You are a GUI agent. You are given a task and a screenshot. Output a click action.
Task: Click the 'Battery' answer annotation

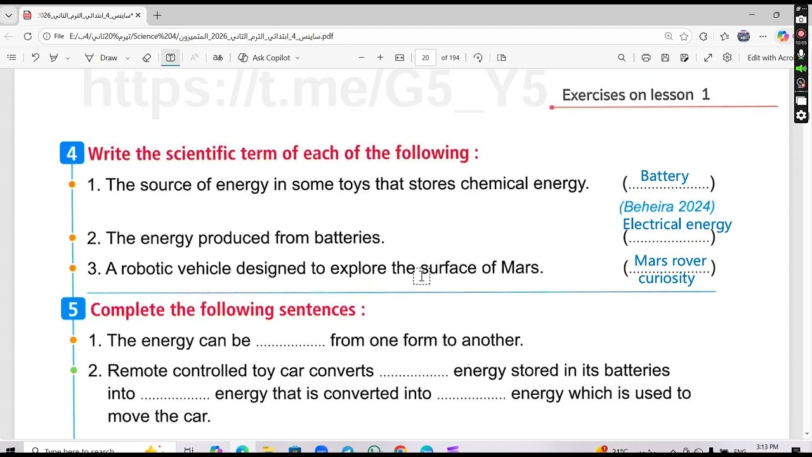tap(664, 176)
